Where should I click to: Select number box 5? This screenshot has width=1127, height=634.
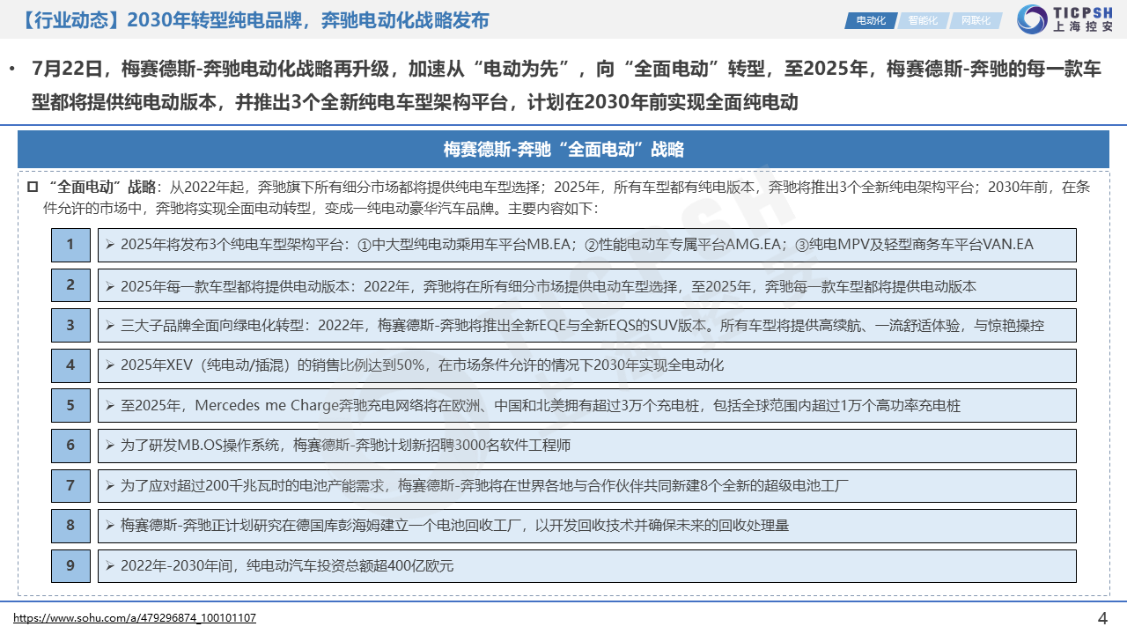click(70, 405)
